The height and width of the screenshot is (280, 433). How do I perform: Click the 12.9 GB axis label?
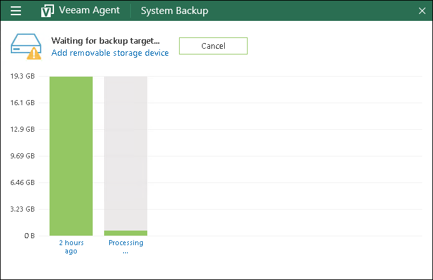(x=23, y=129)
